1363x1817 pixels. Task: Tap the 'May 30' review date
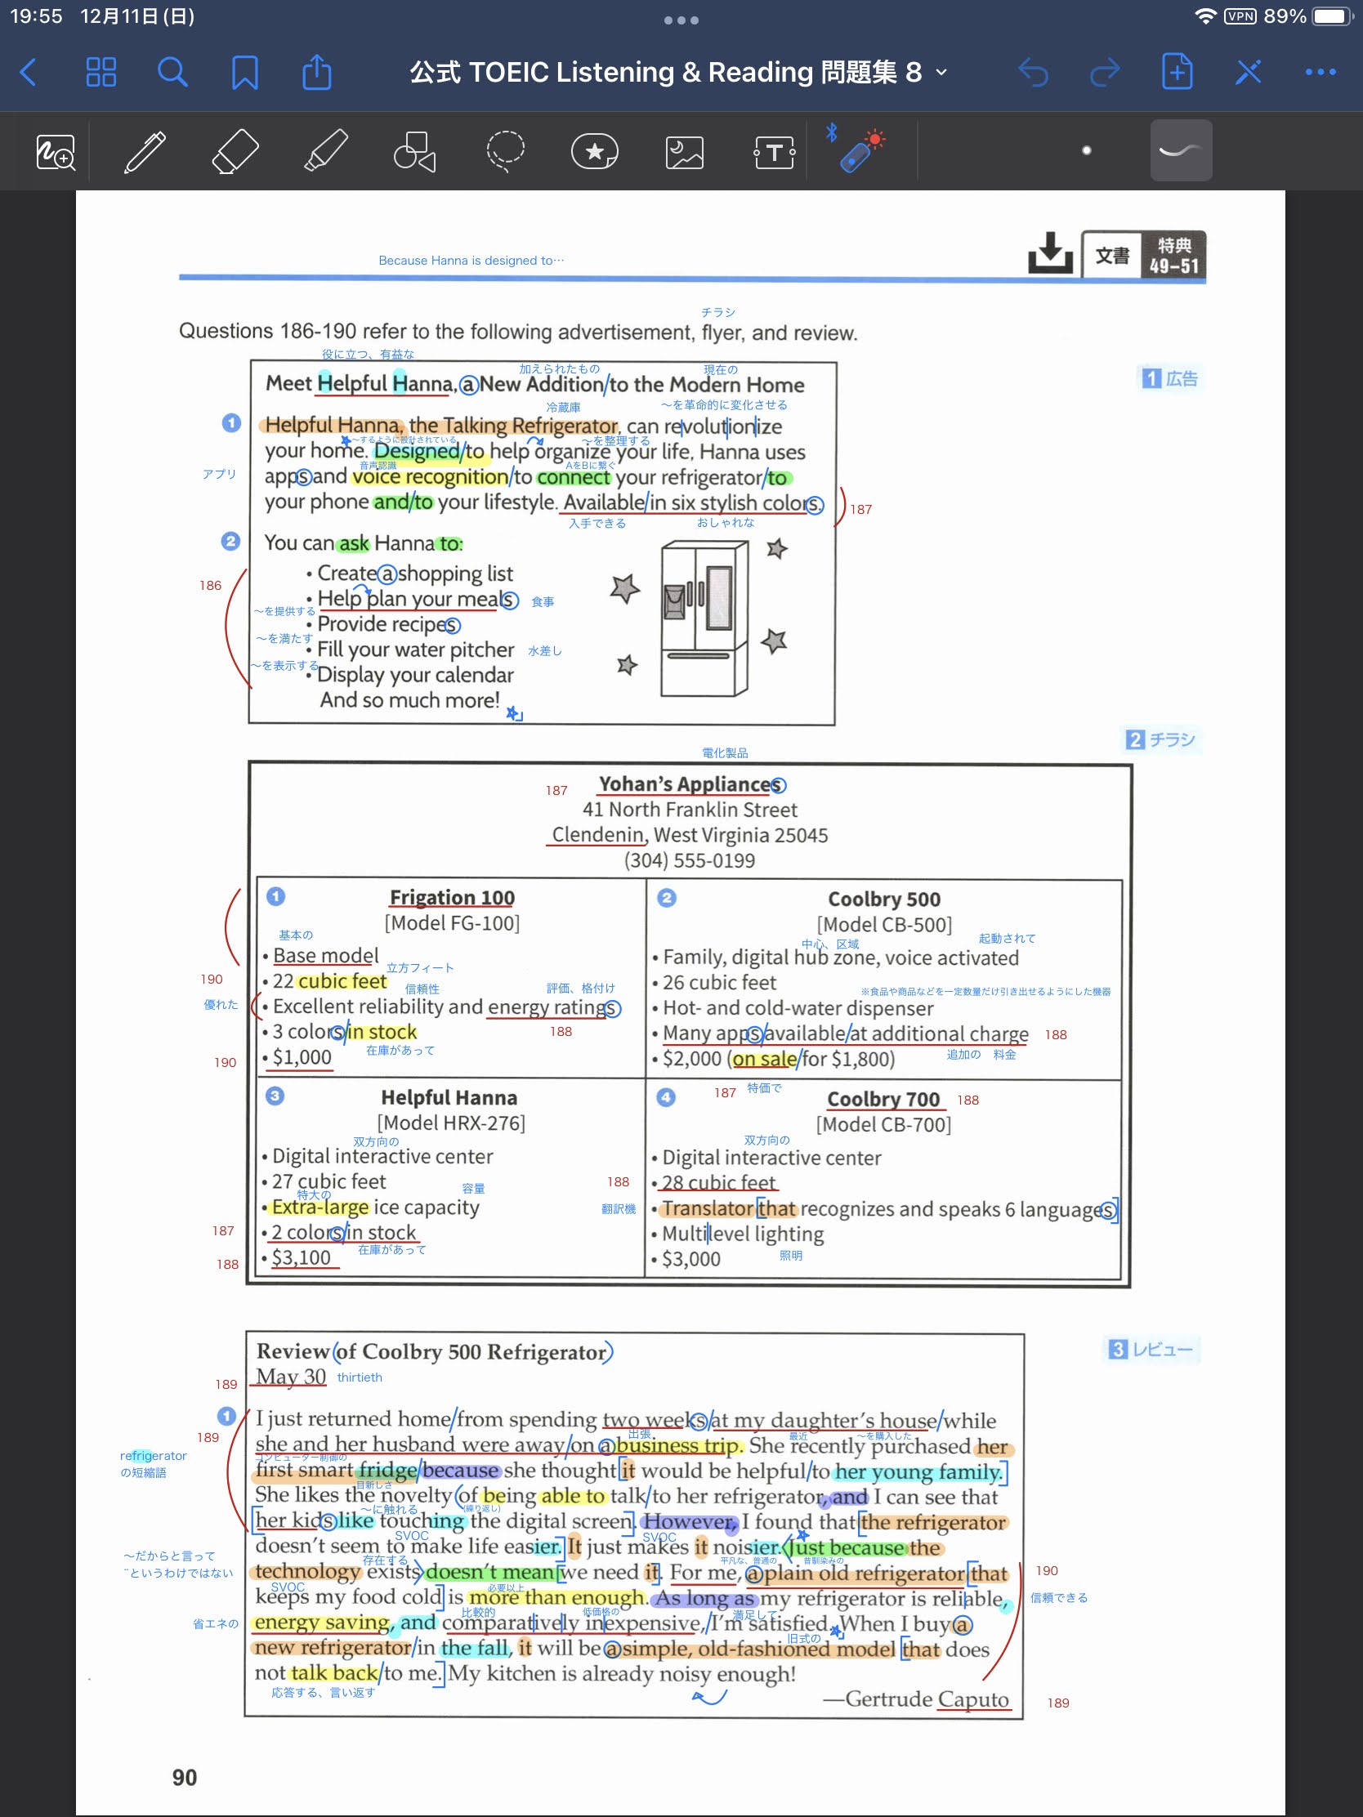[291, 1376]
